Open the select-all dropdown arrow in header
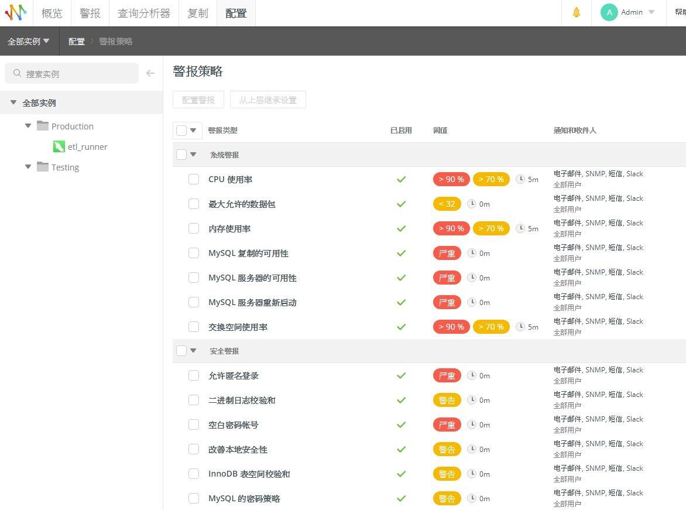This screenshot has width=686, height=510. point(193,130)
